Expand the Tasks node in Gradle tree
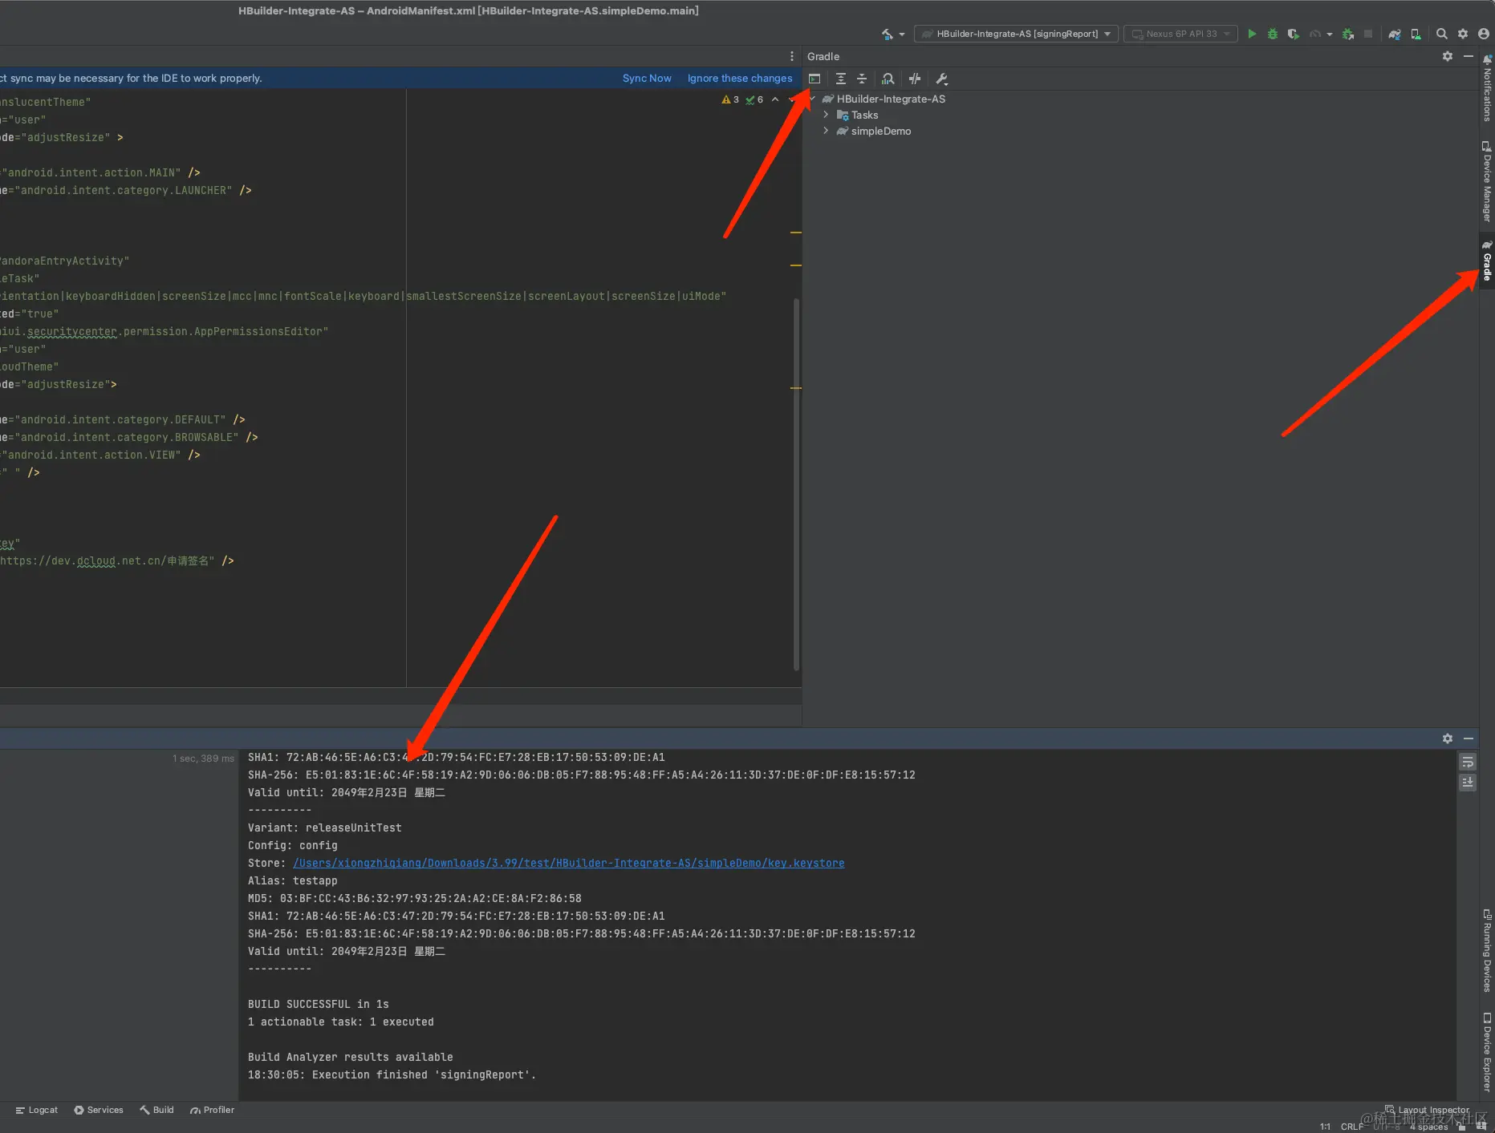The height and width of the screenshot is (1133, 1495). coord(826,115)
